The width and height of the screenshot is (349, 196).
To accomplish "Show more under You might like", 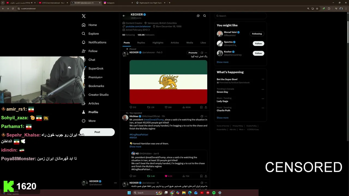I will (x=222, y=62).
